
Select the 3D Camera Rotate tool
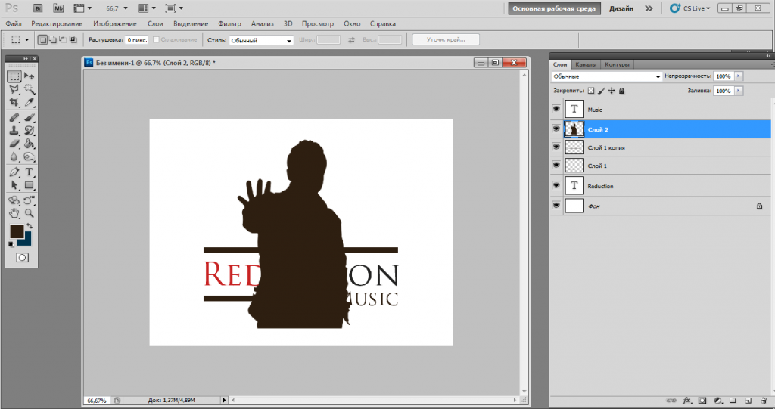tap(30, 200)
